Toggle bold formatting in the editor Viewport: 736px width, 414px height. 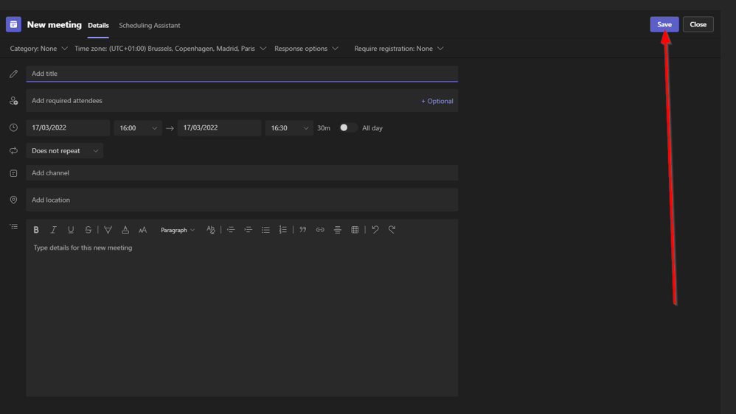coord(36,230)
